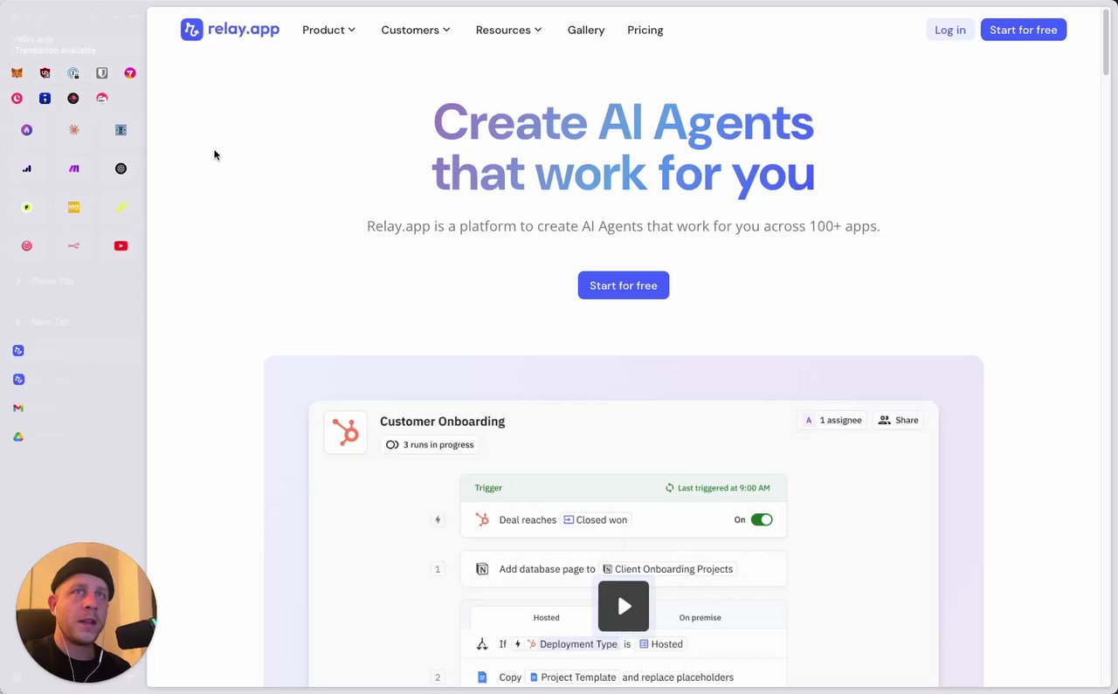The image size is (1118, 694).
Task: Switch to the second relay.app sidebar tab
Action: (x=18, y=379)
